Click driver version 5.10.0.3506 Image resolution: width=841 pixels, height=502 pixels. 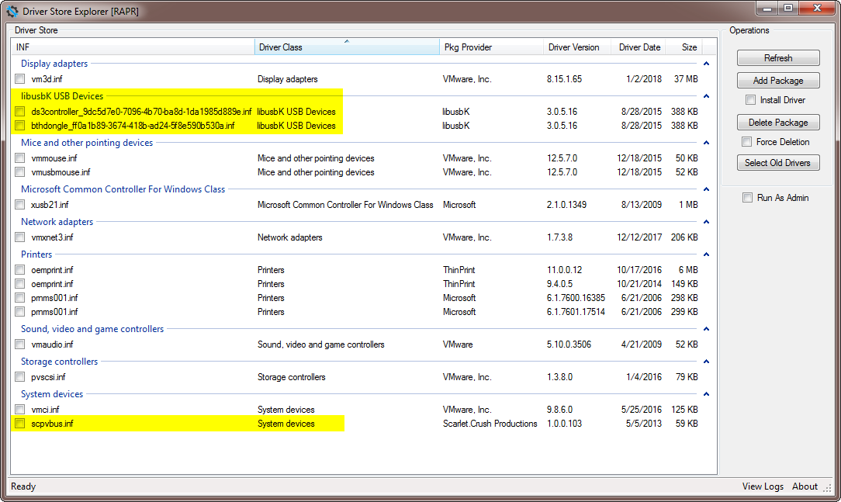click(569, 344)
